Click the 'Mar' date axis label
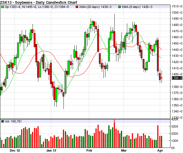Image resolution: width=183 pixels, height=153 pixels. 124,150
